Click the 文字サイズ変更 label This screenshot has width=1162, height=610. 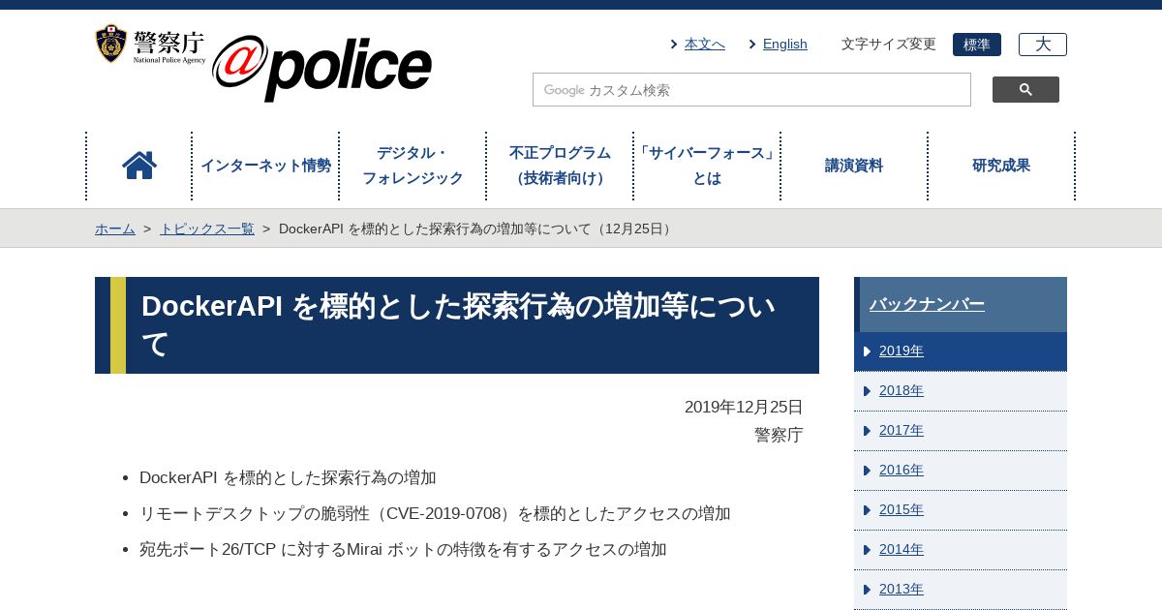pyautogui.click(x=889, y=44)
